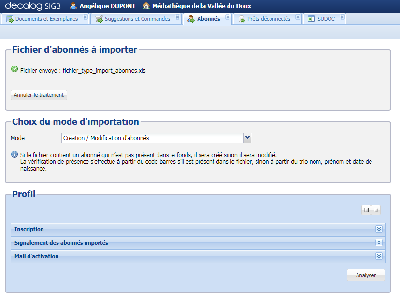The height and width of the screenshot is (305, 400).
Task: Click the green checkmark next to fichier envoyé
Action: (x=14, y=69)
